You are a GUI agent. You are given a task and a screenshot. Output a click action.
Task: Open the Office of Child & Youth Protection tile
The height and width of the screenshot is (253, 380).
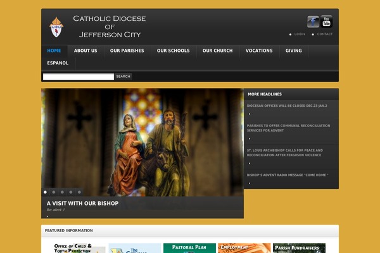(x=80, y=248)
